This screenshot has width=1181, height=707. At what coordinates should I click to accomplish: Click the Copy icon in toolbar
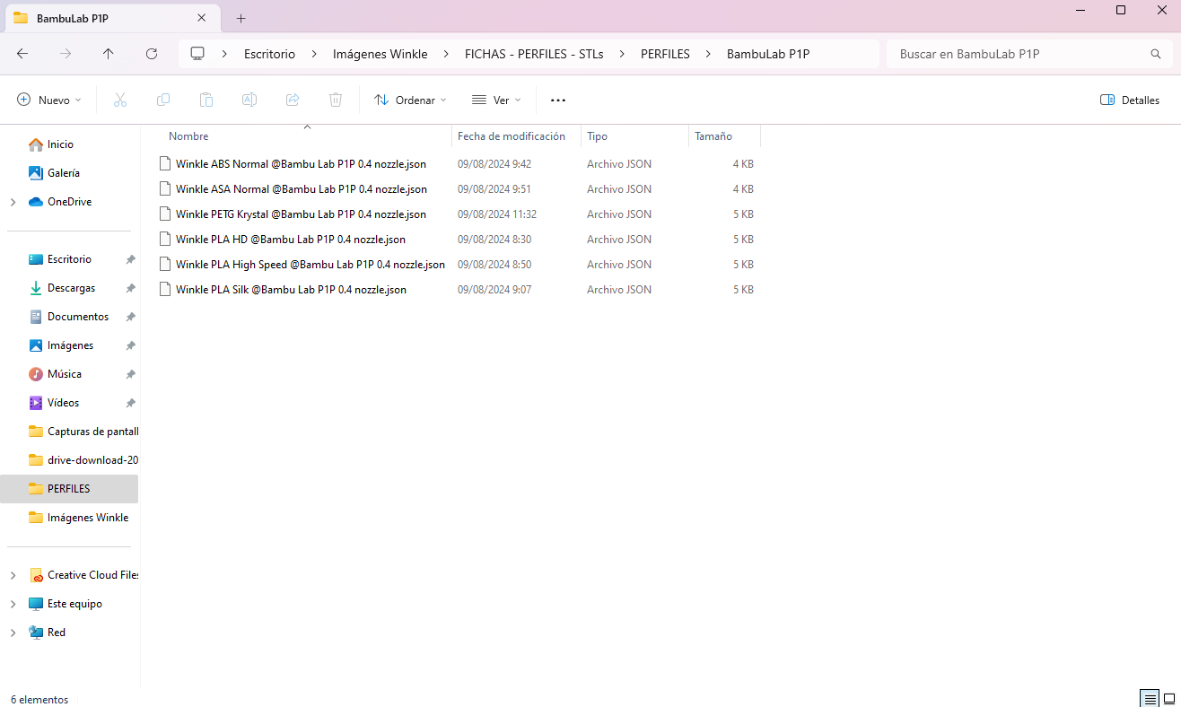[x=163, y=100]
